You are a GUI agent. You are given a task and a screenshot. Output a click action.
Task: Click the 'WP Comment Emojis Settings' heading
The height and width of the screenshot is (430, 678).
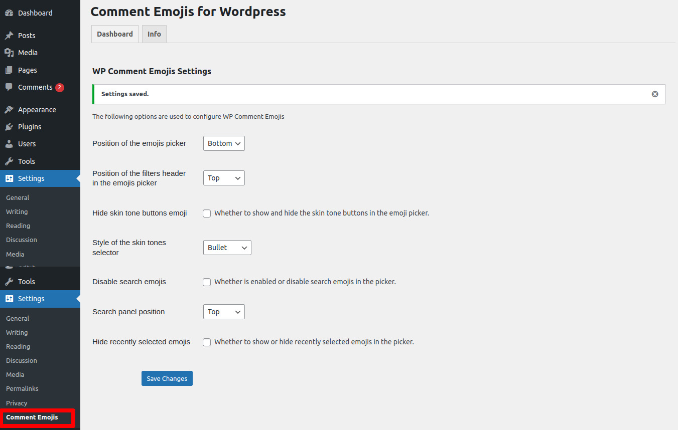click(x=152, y=71)
